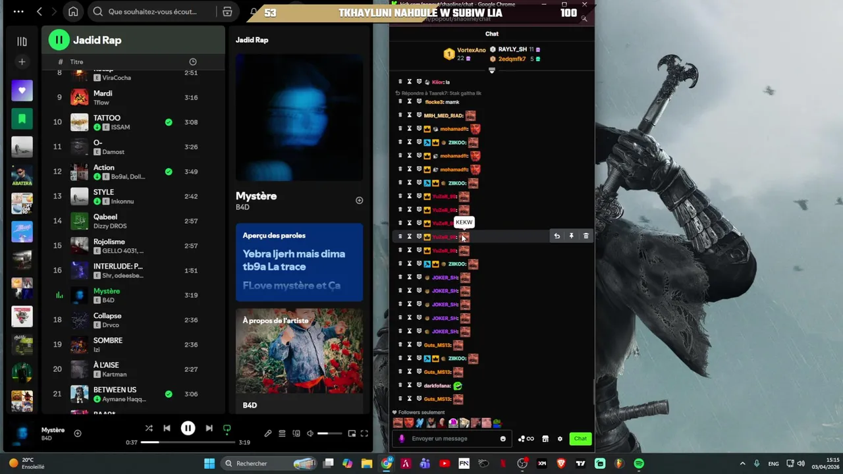The image size is (843, 474).
Task: Toggle the liked checkmark on TATTOO
Action: pos(169,122)
